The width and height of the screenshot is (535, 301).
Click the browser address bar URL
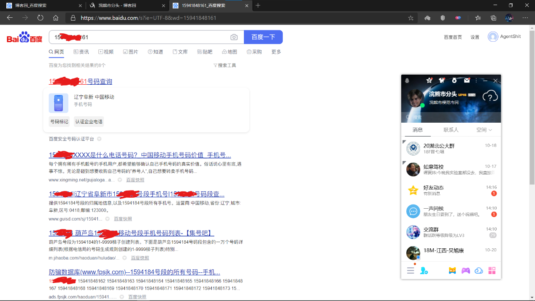click(149, 18)
